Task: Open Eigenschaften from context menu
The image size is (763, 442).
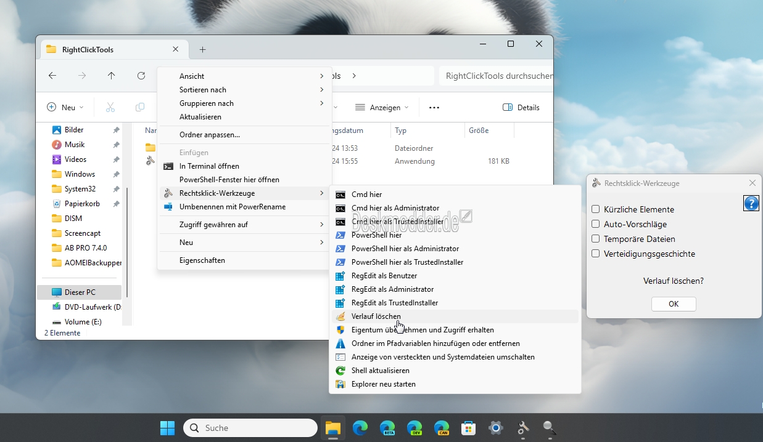Action: [245, 260]
